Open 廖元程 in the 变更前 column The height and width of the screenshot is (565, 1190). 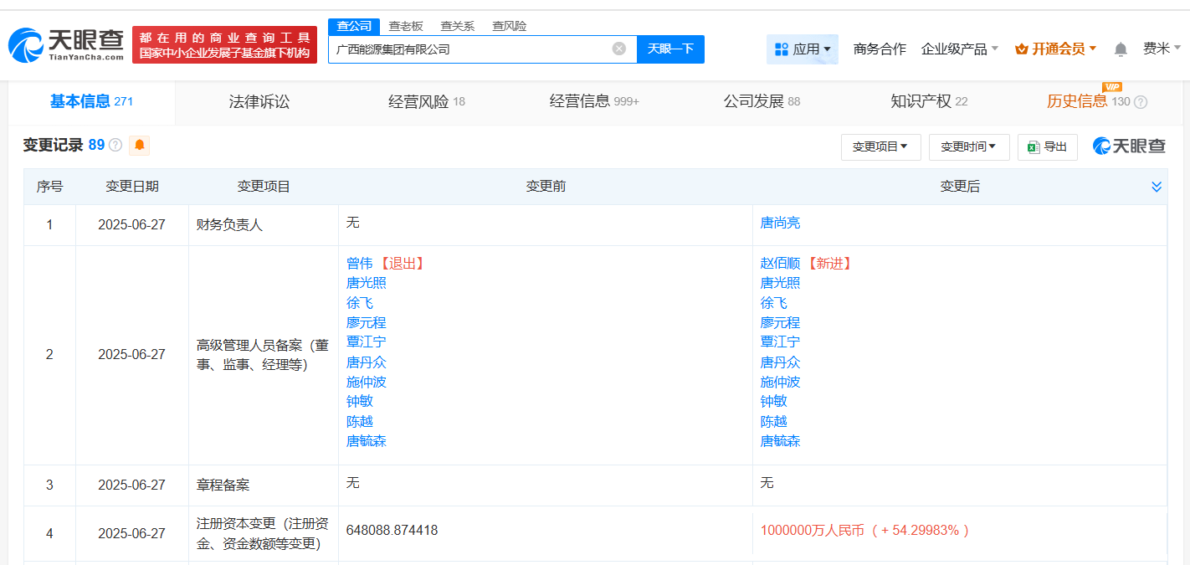[367, 322]
